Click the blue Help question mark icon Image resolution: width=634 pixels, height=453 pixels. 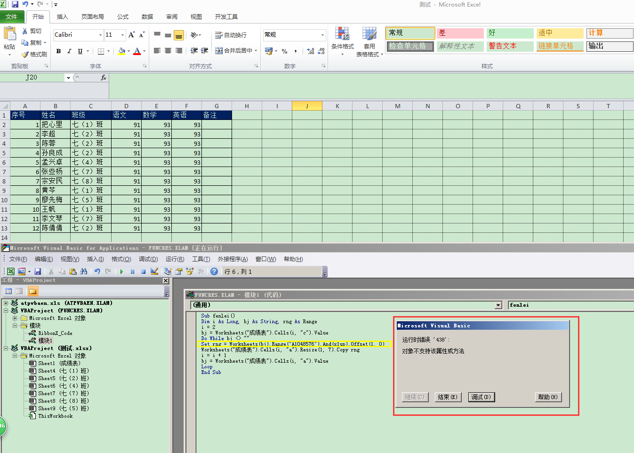click(x=214, y=271)
